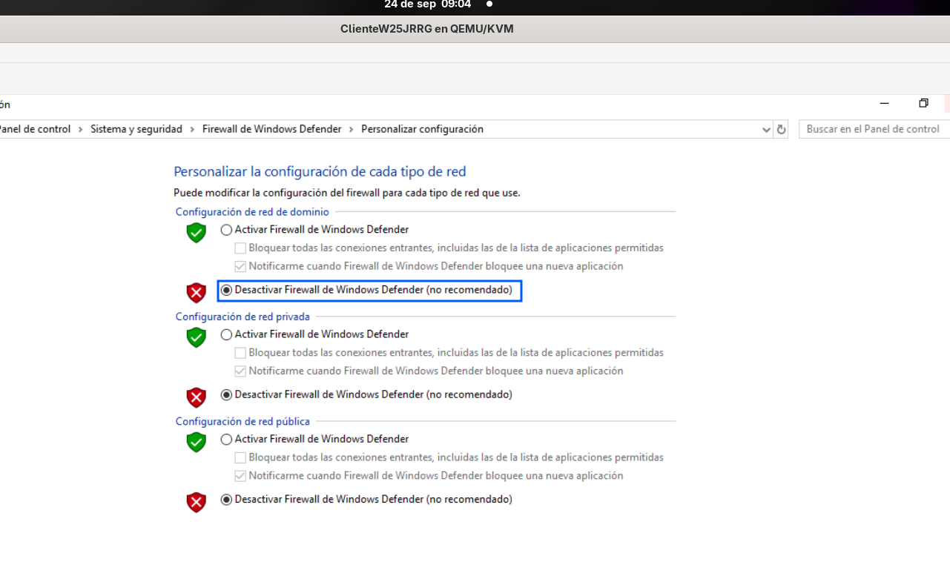Navigate to Sistema y seguridad breadcrumb
The image size is (950, 579).
click(x=136, y=129)
